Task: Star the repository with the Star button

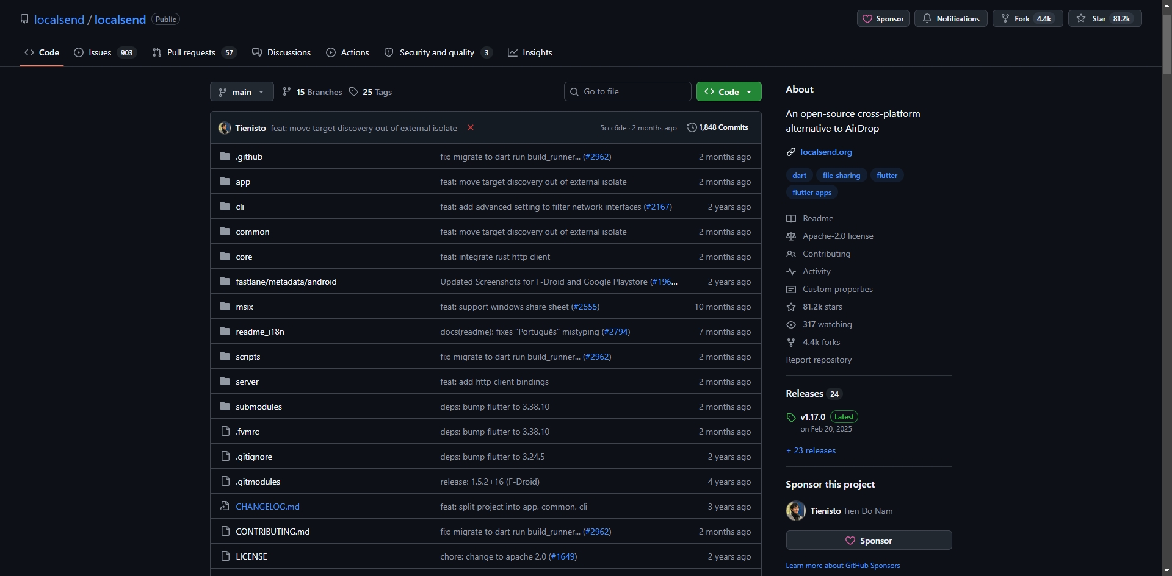Action: pos(1105,18)
